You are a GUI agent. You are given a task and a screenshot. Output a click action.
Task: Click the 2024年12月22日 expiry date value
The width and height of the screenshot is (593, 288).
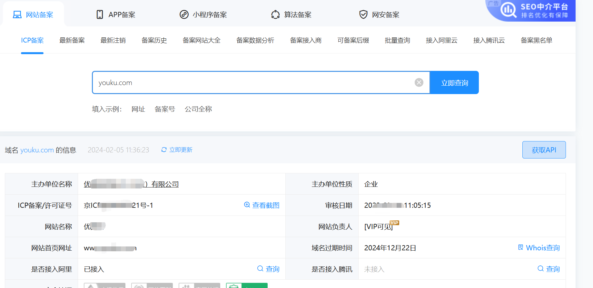pyautogui.click(x=390, y=248)
